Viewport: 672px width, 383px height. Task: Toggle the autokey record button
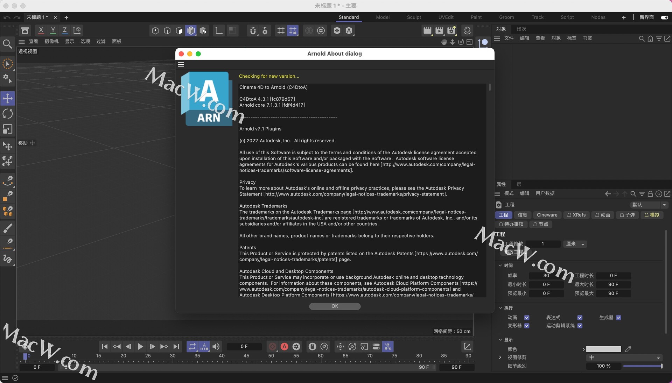tap(284, 347)
